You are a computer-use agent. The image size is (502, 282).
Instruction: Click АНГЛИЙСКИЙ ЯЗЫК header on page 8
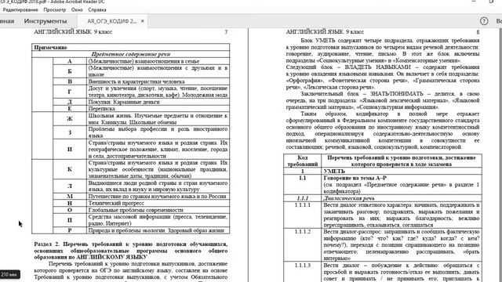coord(325,32)
